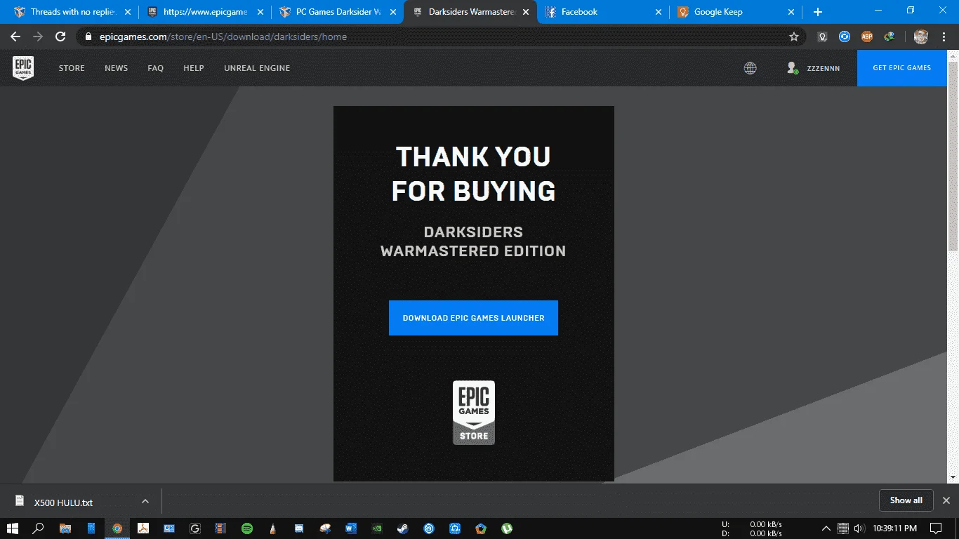Visit the UNREAL ENGINE page
Screen dimensions: 959x539
257,68
